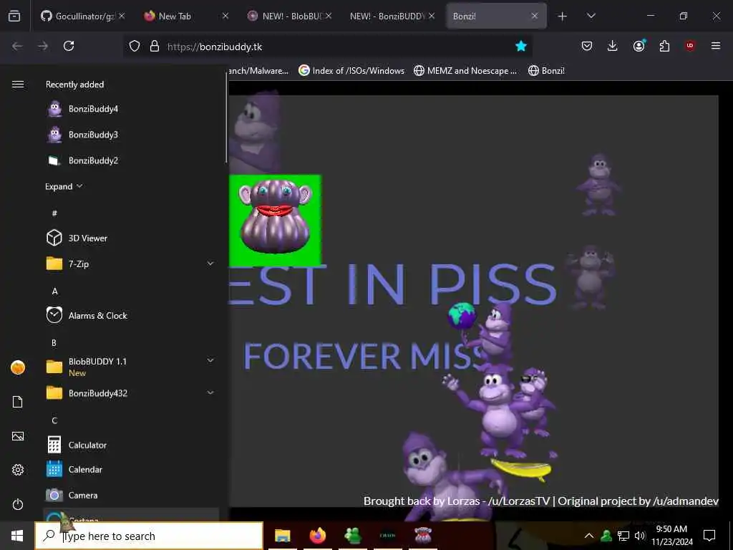
Task: Click the Windows Start button
Action: 17,536
